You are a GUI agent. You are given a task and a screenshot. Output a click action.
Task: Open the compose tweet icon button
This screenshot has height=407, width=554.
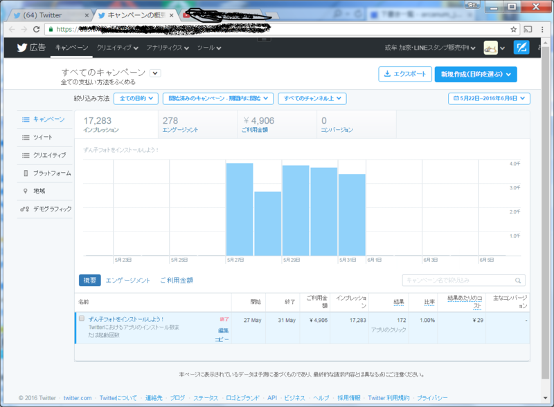click(521, 48)
